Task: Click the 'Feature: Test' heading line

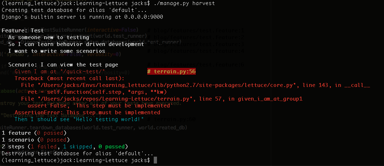Action: coord(23,31)
